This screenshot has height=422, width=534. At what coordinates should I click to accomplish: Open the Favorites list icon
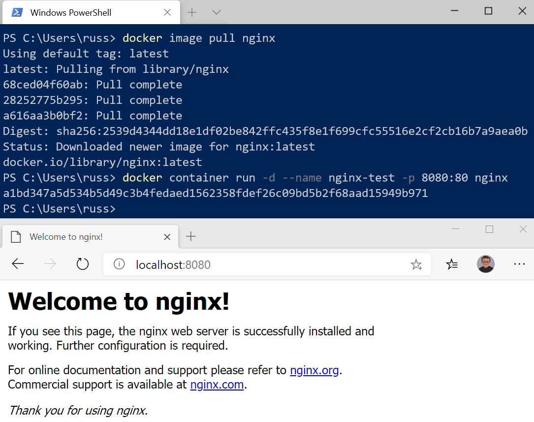[452, 264]
